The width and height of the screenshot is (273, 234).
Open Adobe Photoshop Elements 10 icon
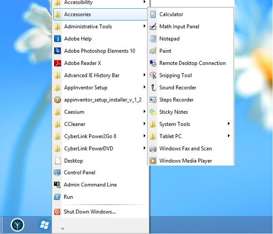tap(57, 51)
